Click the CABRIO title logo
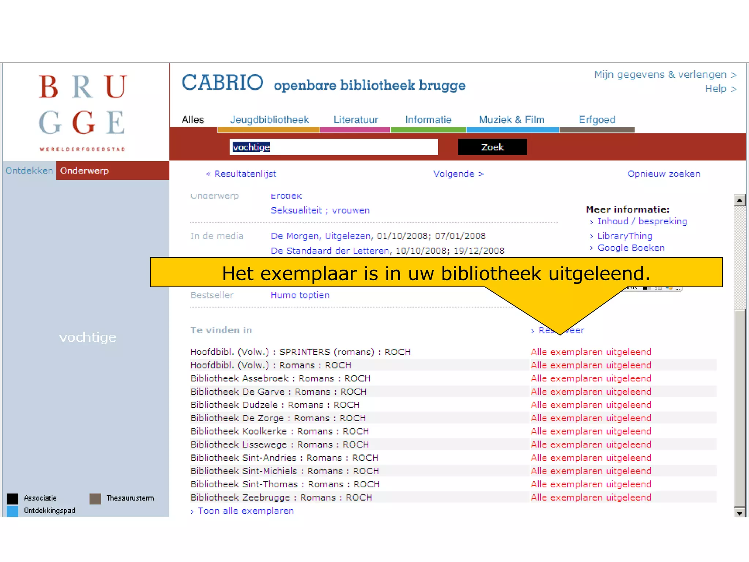The height and width of the screenshot is (562, 749). tap(222, 82)
